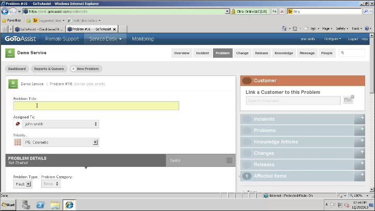Click the Logout link
This screenshot has width=375, height=211.
(353, 39)
